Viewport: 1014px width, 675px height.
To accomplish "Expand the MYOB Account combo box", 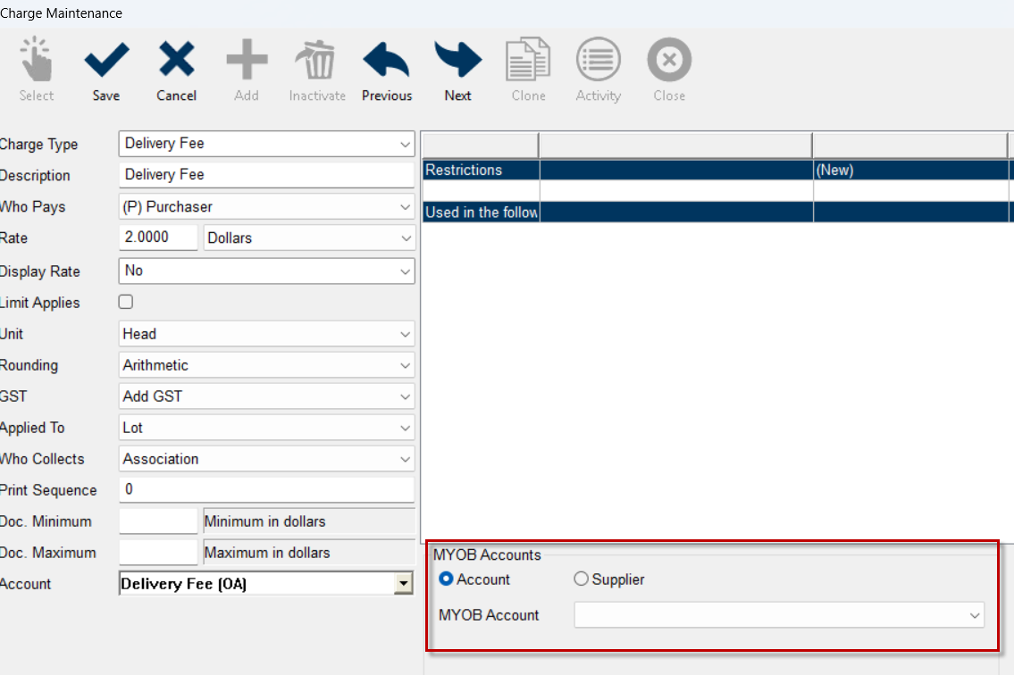I will point(778,615).
